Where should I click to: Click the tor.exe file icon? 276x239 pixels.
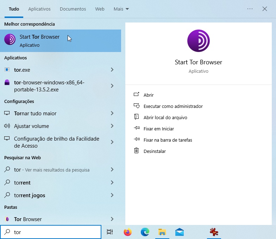click(x=7, y=70)
